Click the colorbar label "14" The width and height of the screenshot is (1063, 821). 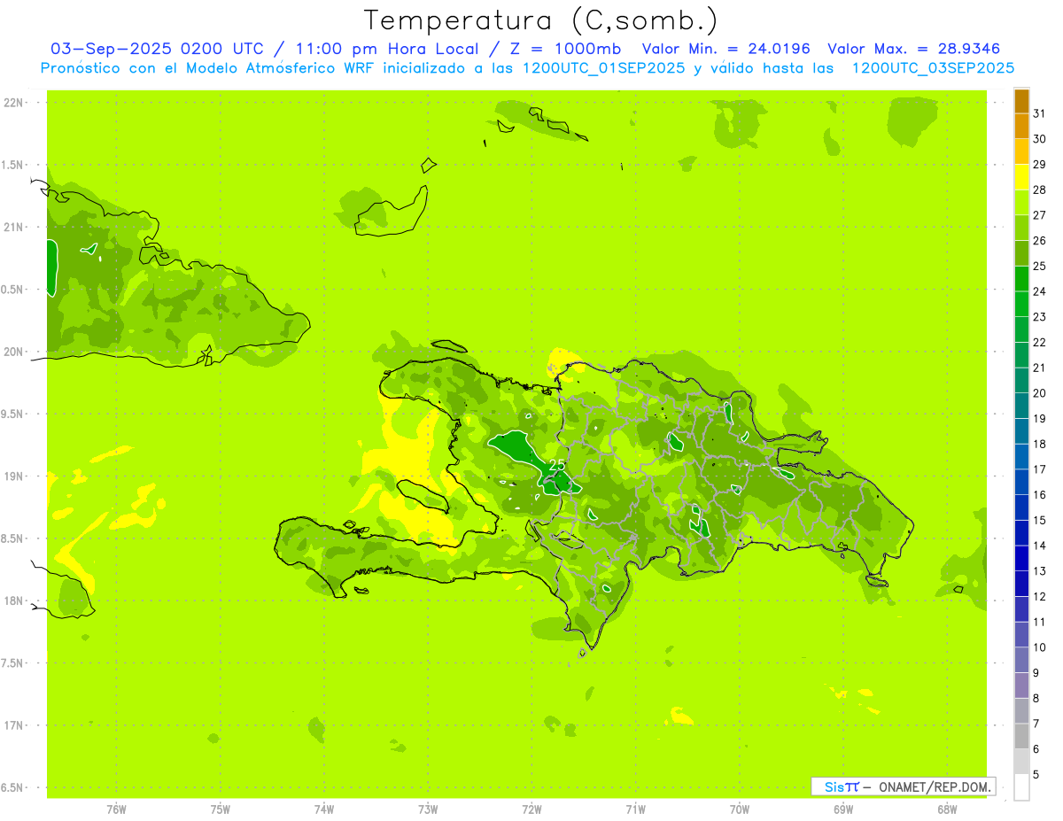click(x=1040, y=546)
